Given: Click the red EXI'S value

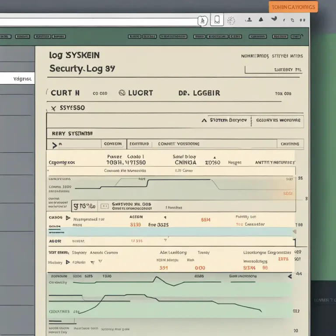Looking at the screenshot, I should (x=283, y=259).
